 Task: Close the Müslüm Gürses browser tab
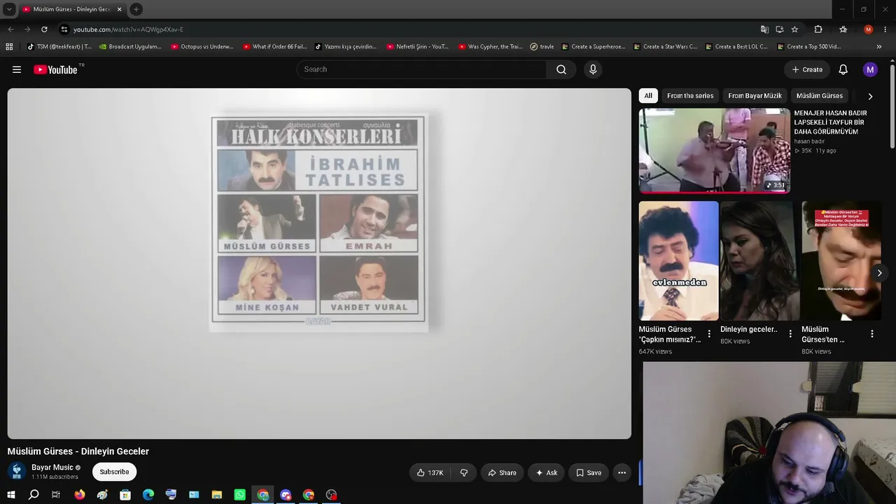(120, 9)
